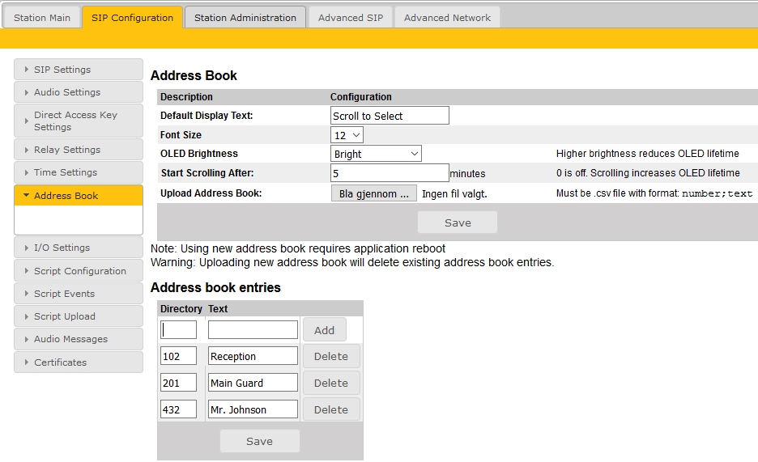Go to Advanced Network tab

point(447,18)
